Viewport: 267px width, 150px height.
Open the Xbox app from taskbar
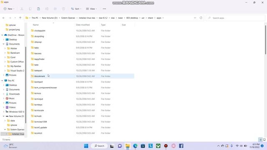(158, 146)
